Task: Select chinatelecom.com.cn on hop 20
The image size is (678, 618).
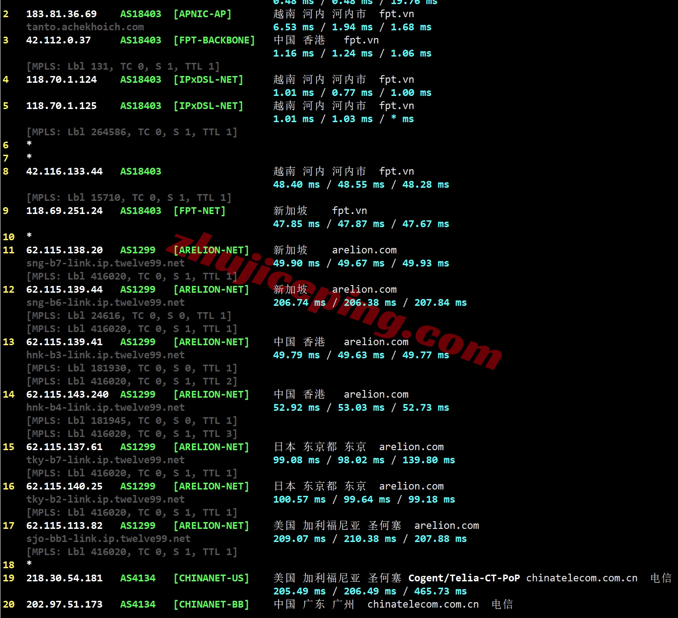Action: 423,604
